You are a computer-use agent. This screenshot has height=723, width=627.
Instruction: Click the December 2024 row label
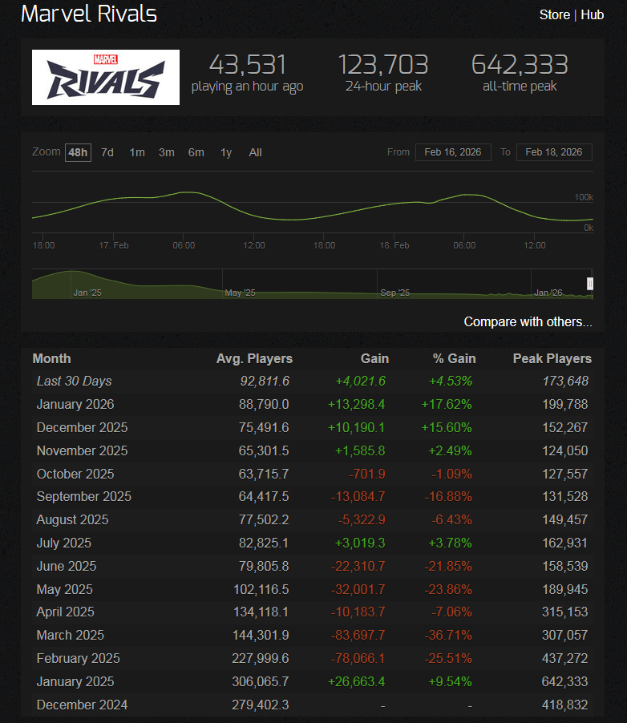[x=82, y=705]
